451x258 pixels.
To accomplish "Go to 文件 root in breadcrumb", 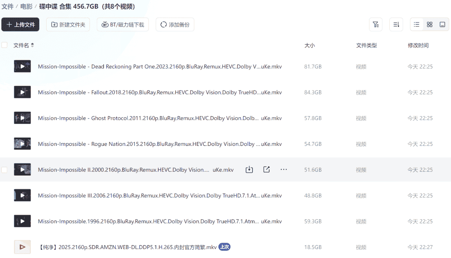I will tap(8, 6).
